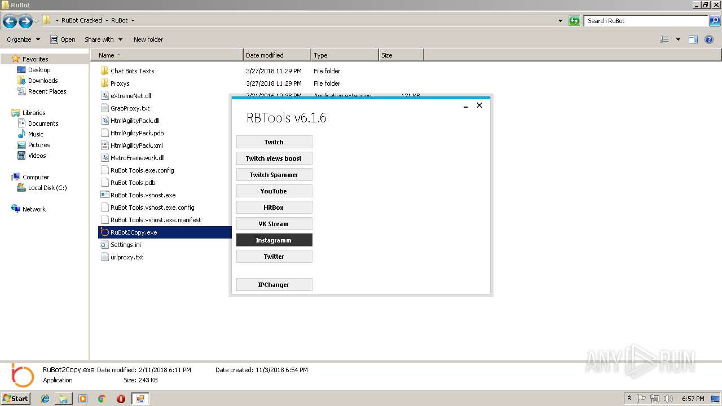Click the Twitter button in RBTools
The width and height of the screenshot is (722, 406).
tap(274, 257)
